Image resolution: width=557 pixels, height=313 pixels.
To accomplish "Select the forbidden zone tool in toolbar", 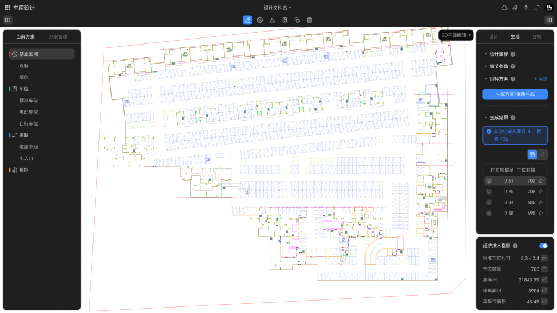I will tap(260, 20).
